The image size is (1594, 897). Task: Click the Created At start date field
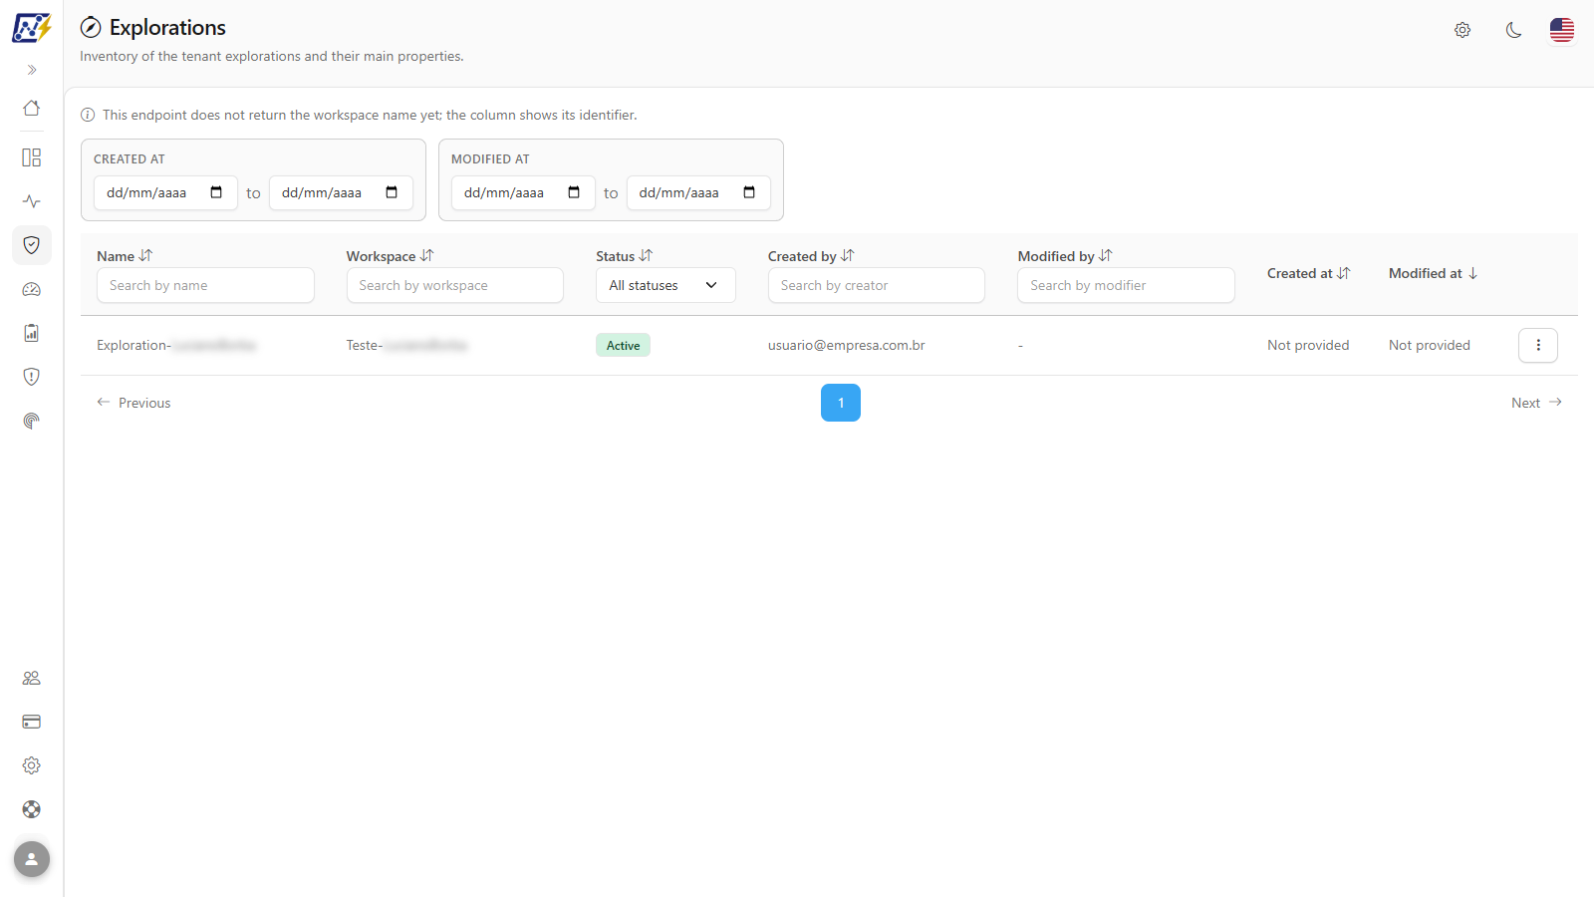coord(165,193)
